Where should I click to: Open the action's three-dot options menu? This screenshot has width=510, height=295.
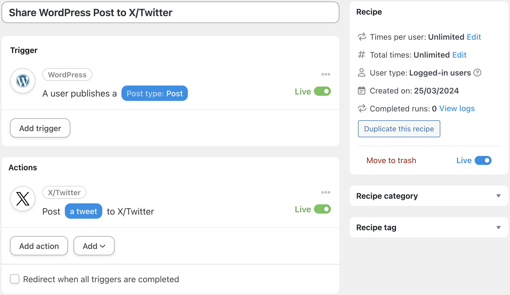[x=325, y=192]
